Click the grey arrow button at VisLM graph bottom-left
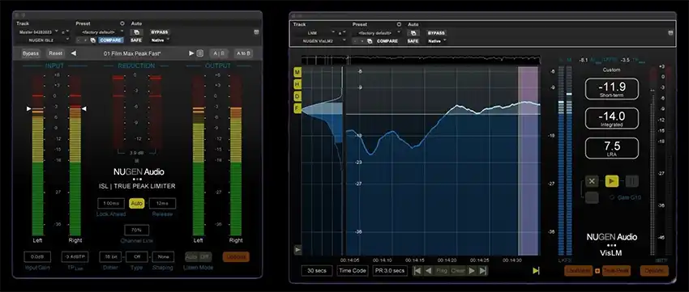 point(297,250)
